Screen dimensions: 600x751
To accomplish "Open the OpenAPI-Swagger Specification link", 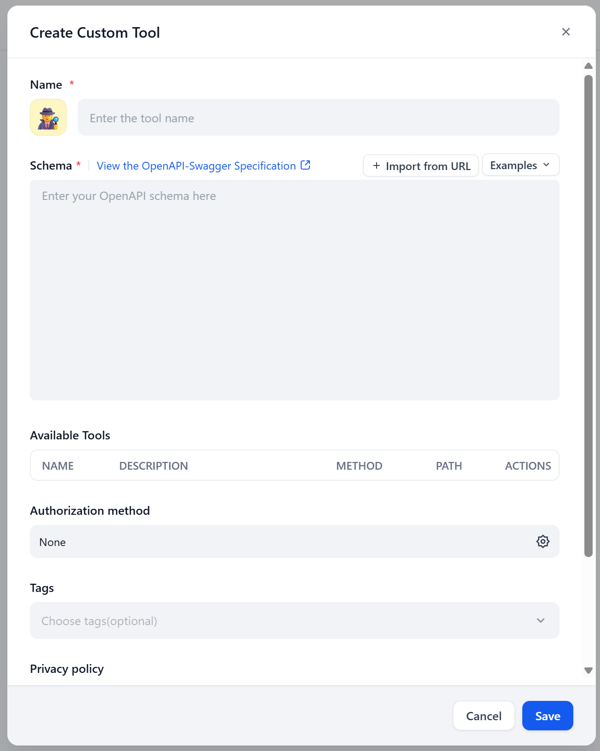I will 196,165.
